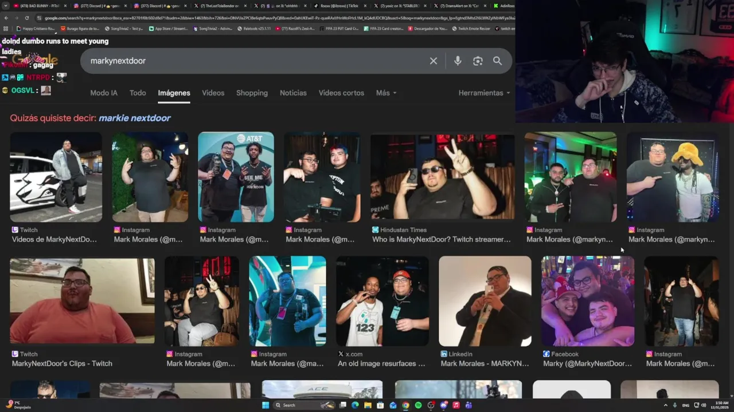This screenshot has width=734, height=412.
Task: Open the Noticias tab
Action: (293, 93)
